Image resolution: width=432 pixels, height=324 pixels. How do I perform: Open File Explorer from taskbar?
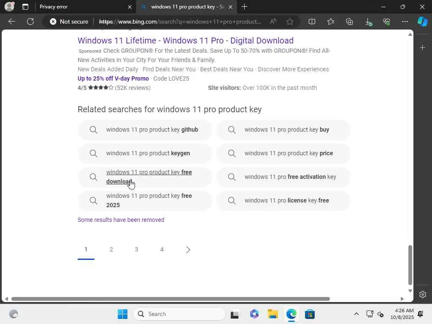tap(273, 314)
